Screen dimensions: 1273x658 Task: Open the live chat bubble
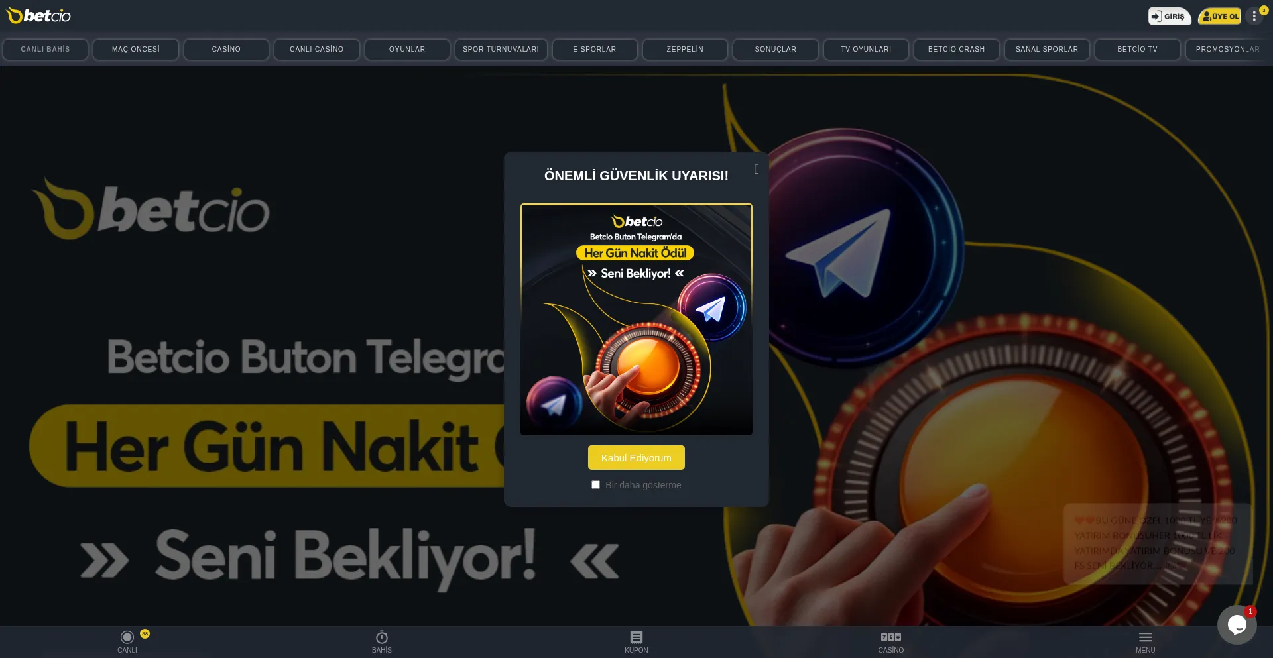point(1237,624)
